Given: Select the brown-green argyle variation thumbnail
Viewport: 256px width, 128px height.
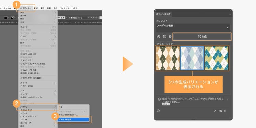Looking at the screenshot, I should coord(168,58).
